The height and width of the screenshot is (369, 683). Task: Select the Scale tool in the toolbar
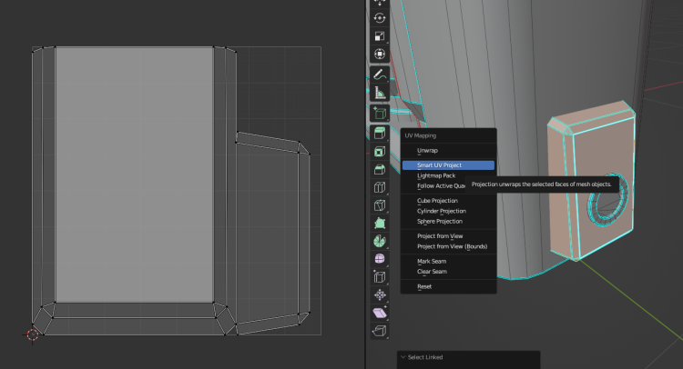click(x=380, y=36)
